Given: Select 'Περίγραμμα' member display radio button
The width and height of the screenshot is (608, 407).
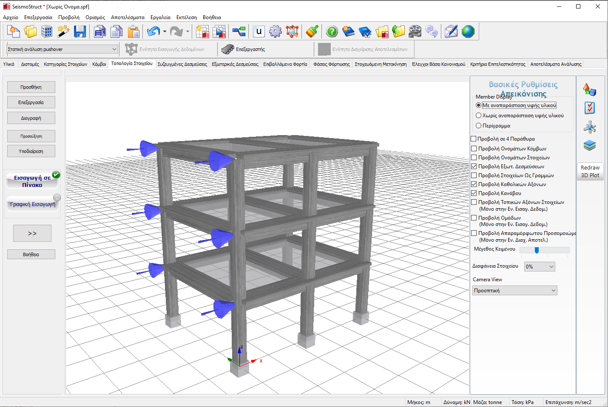Looking at the screenshot, I should point(479,126).
